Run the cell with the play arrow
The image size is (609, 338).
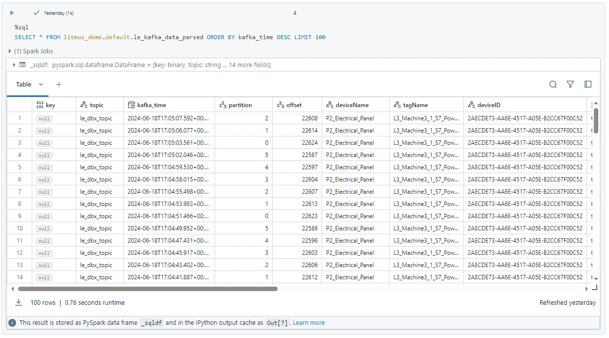(12, 13)
